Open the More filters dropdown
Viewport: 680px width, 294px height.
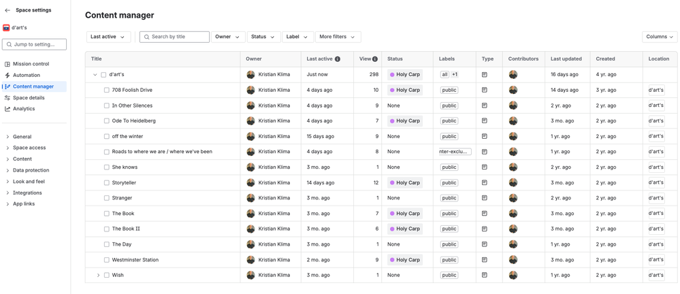(x=338, y=37)
